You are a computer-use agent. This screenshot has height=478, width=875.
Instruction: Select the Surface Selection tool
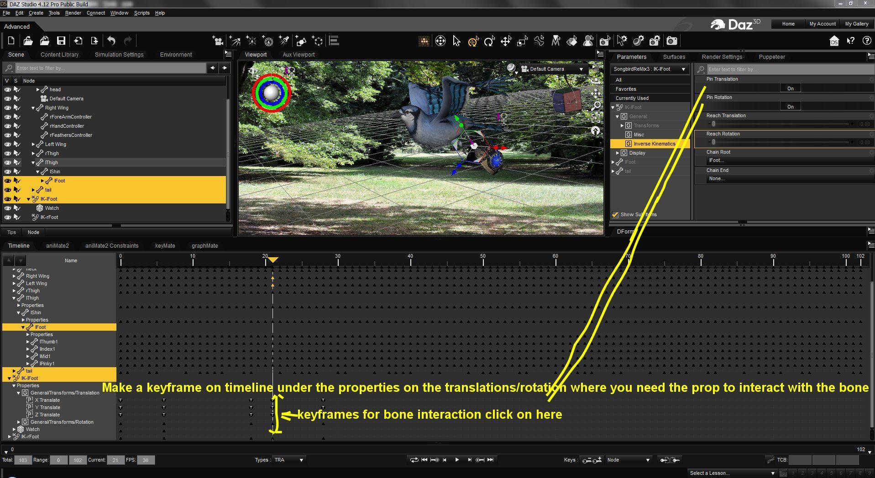(x=572, y=41)
